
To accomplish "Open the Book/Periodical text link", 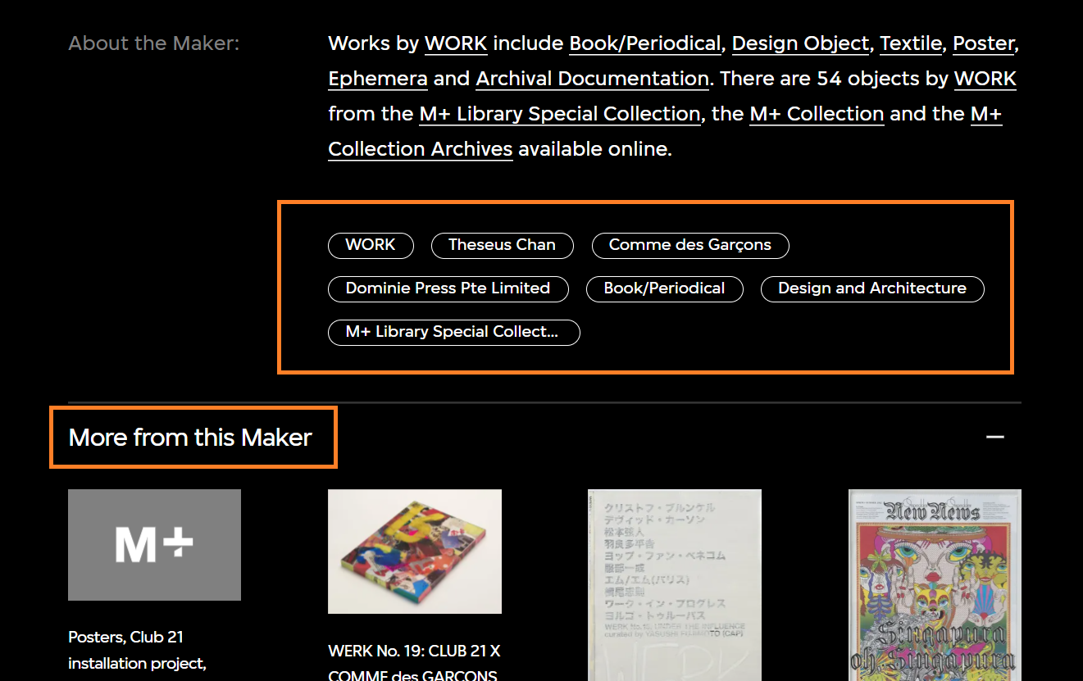I will pyautogui.click(x=645, y=43).
